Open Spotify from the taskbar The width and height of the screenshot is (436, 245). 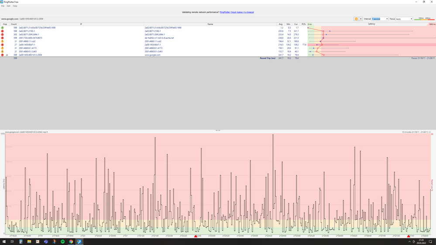62,242
